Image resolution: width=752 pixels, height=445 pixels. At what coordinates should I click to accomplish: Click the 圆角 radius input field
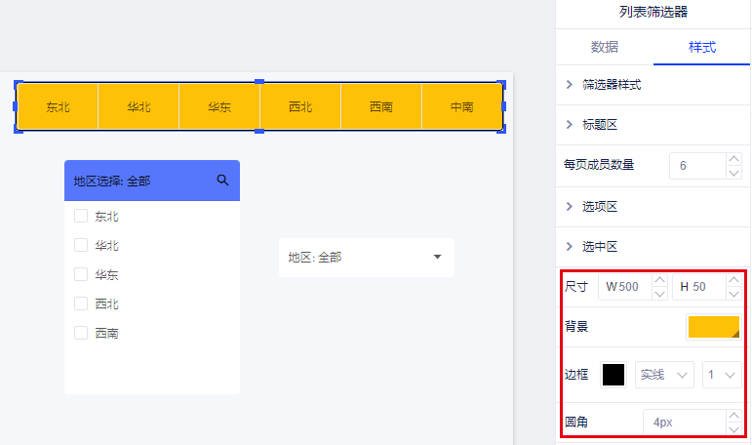tap(683, 423)
